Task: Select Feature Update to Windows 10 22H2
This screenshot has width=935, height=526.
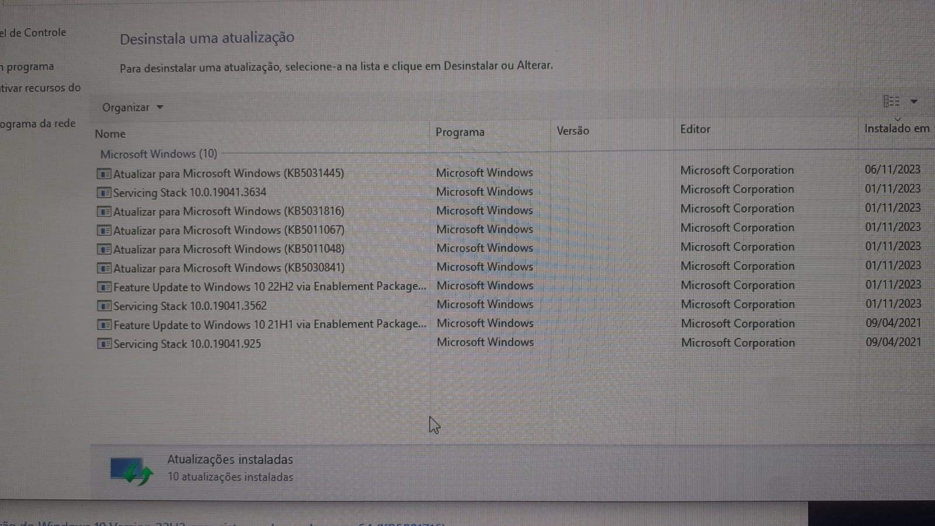Action: pos(269,287)
